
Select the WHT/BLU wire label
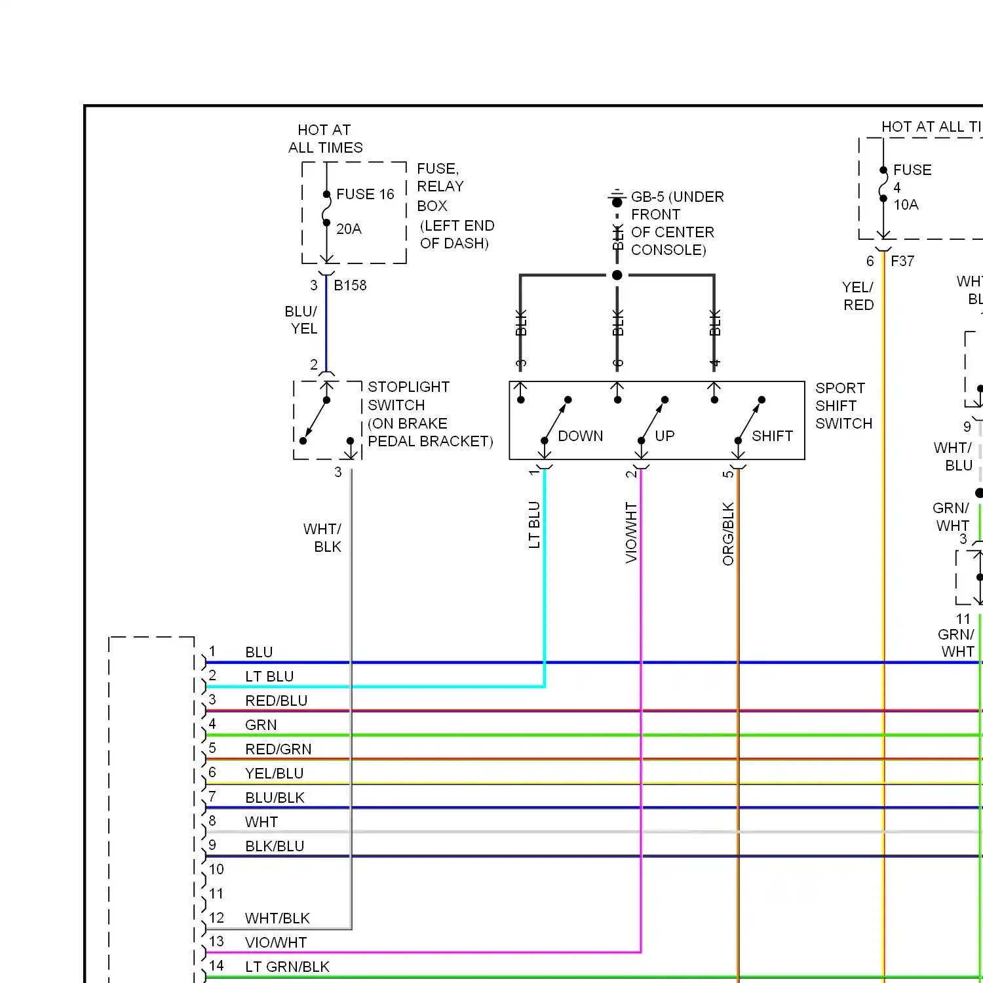[953, 457]
